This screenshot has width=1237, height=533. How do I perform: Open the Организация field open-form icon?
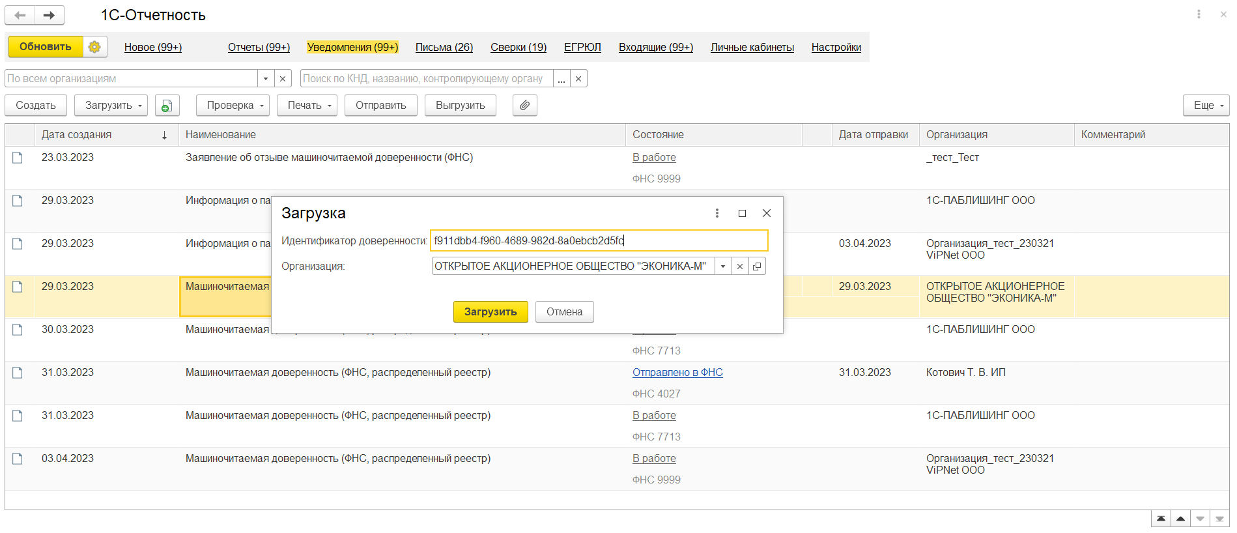click(757, 266)
